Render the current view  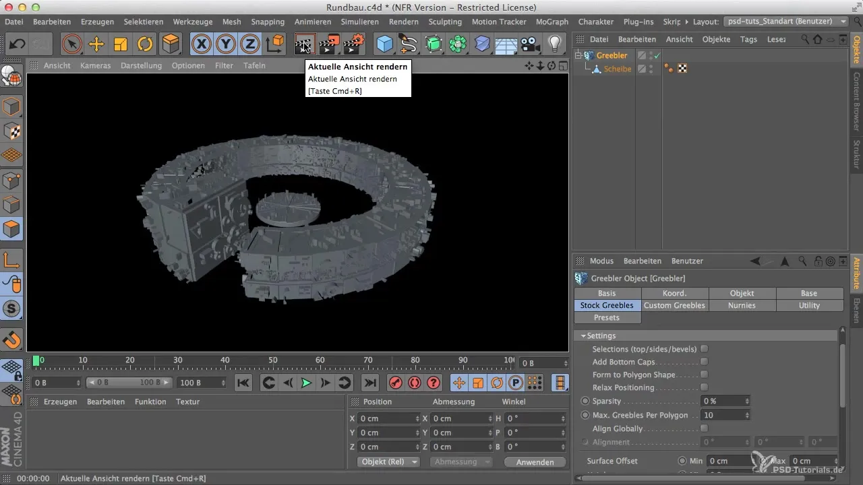305,44
